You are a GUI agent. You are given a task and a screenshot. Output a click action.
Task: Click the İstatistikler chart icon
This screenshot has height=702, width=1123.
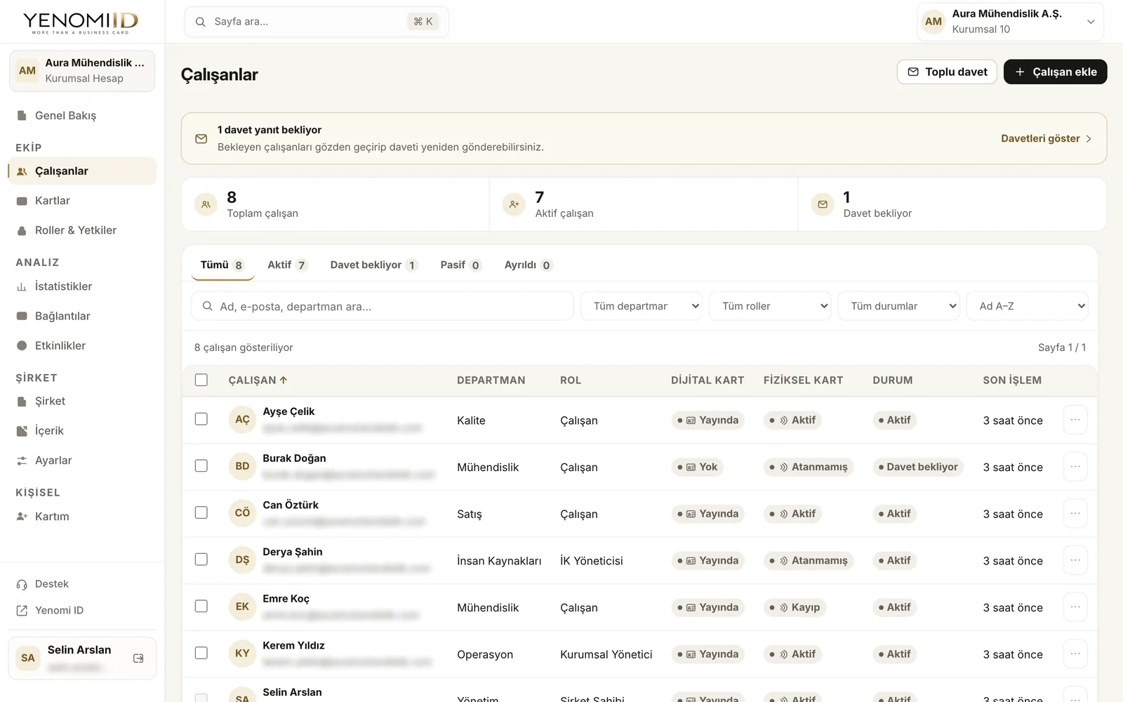tap(22, 286)
